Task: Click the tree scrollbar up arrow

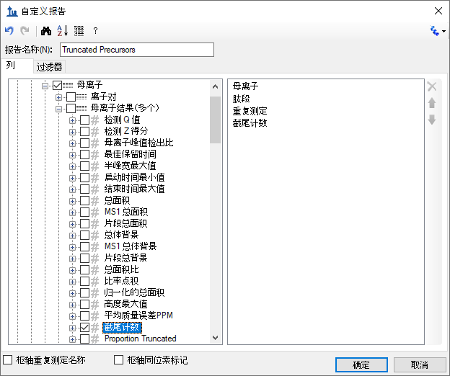Action: [215, 86]
